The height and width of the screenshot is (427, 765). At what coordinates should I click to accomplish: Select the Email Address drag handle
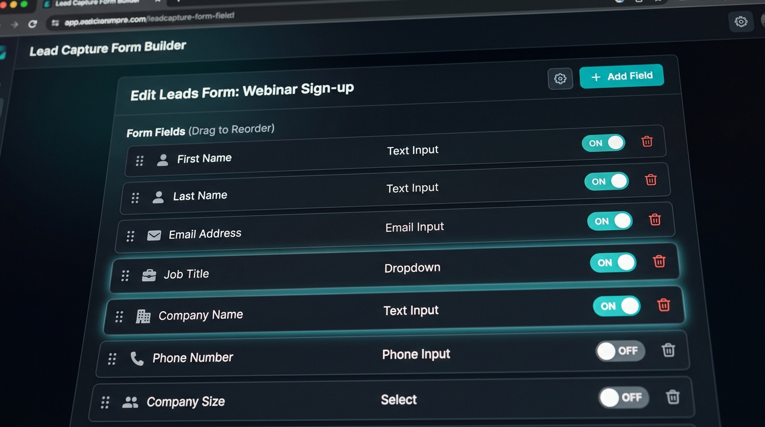click(x=130, y=236)
